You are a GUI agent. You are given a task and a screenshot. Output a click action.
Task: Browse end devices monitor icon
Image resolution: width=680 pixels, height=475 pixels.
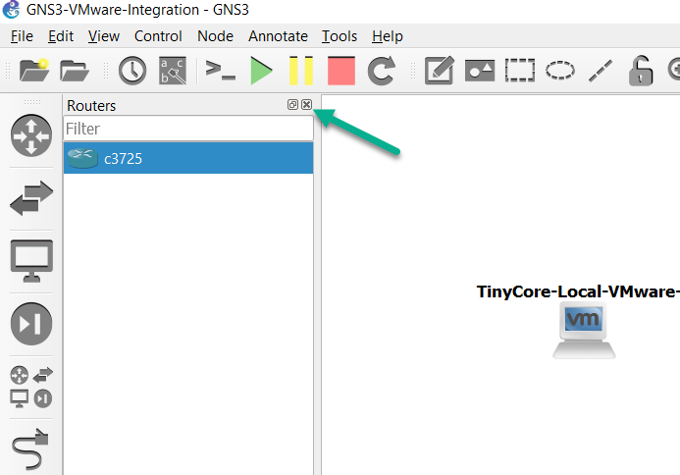tap(31, 261)
